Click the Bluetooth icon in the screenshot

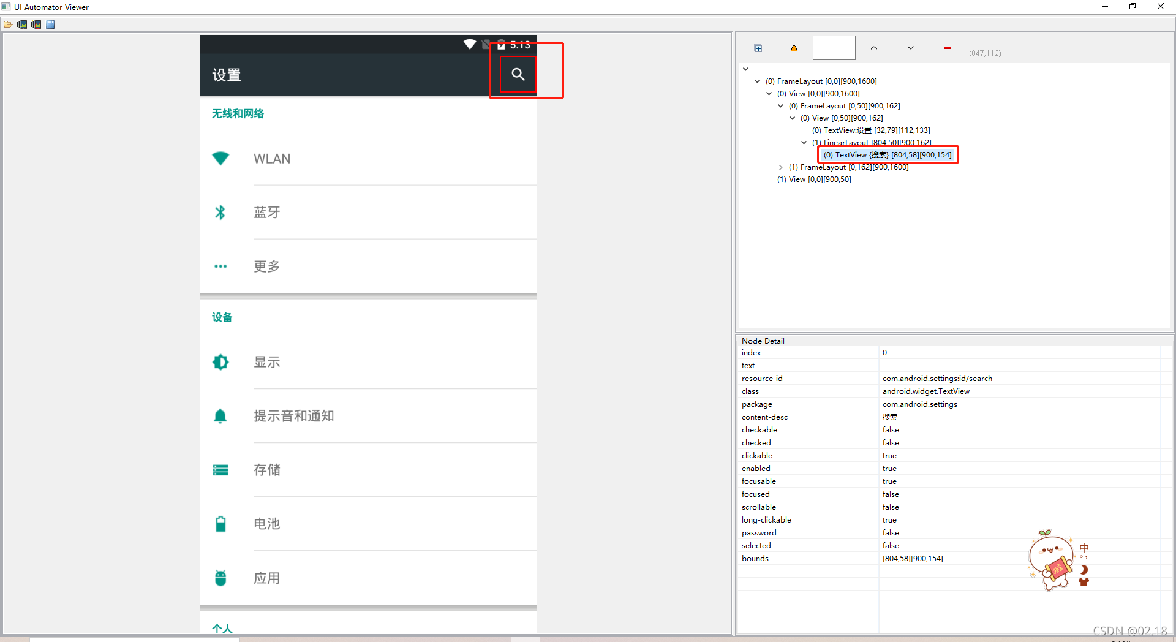pyautogui.click(x=221, y=212)
